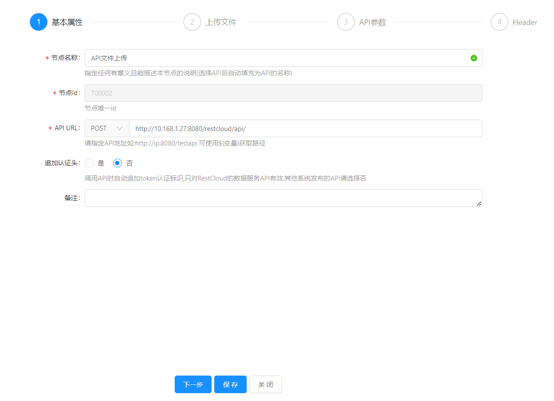Click step 3 circle icon for API参数
The image size is (554, 401).
(346, 22)
